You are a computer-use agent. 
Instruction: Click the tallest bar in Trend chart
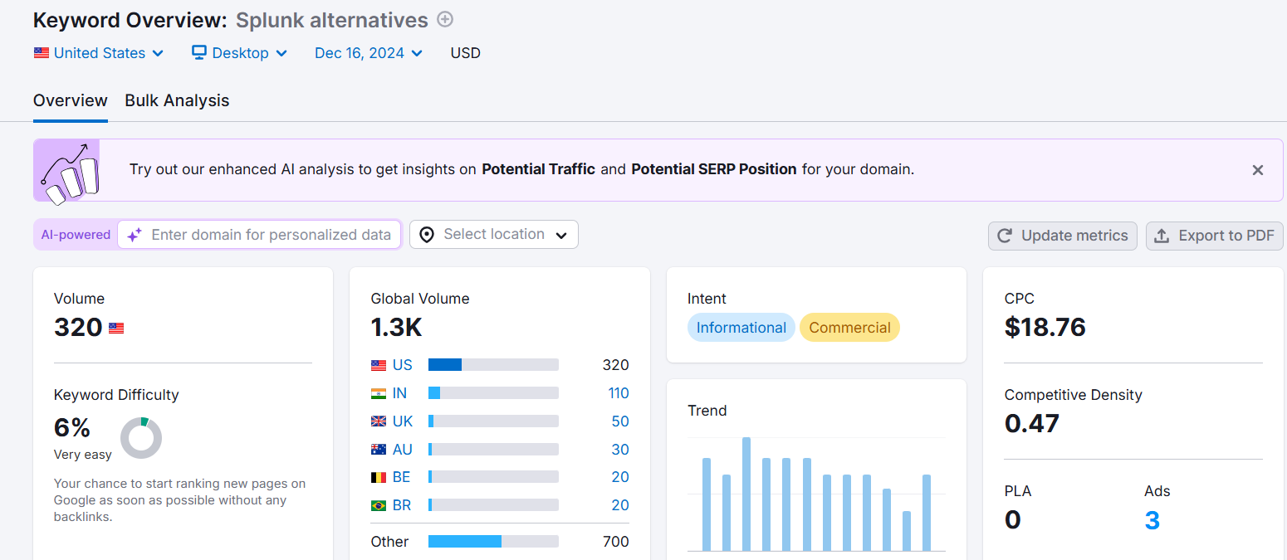pos(746,494)
